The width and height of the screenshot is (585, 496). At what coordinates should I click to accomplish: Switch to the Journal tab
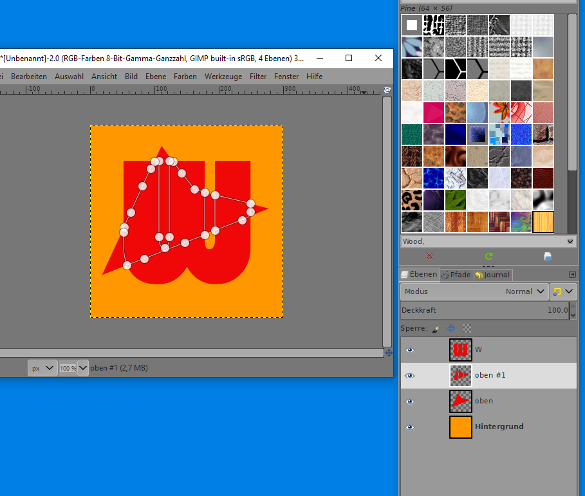click(493, 275)
